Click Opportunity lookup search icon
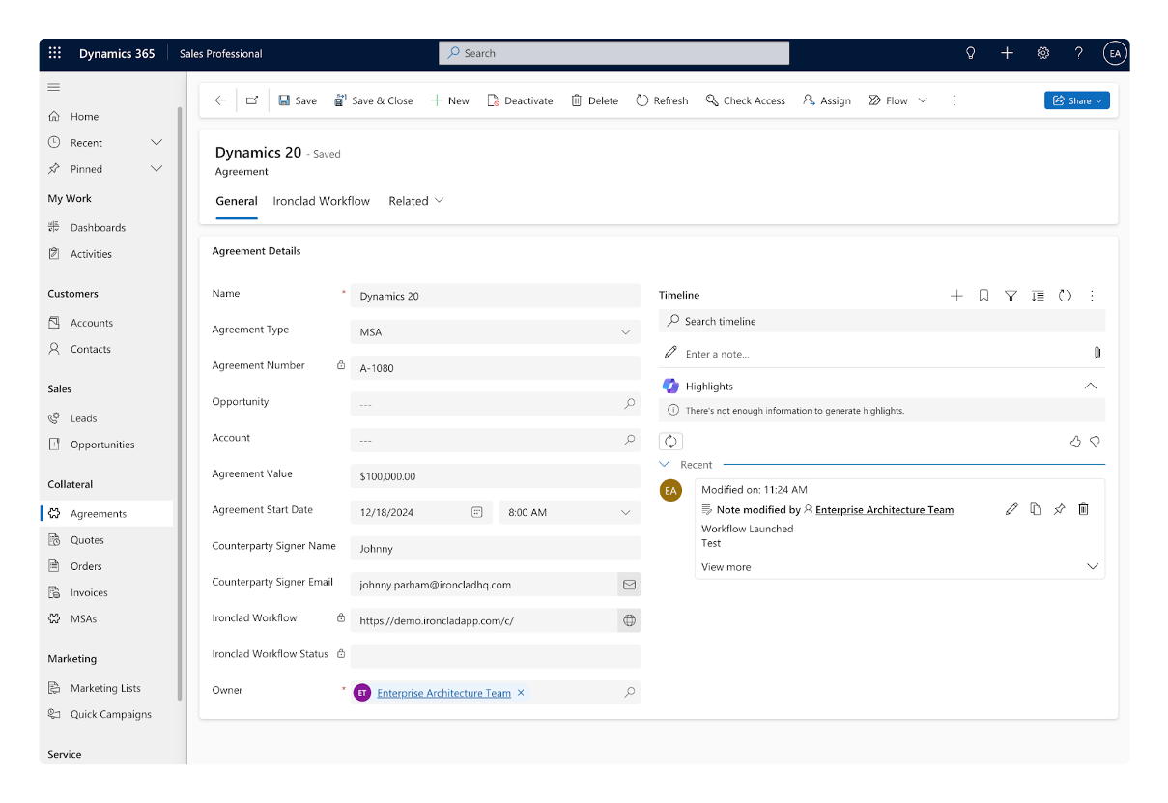Image resolution: width=1168 pixels, height=803 pixels. tap(630, 404)
